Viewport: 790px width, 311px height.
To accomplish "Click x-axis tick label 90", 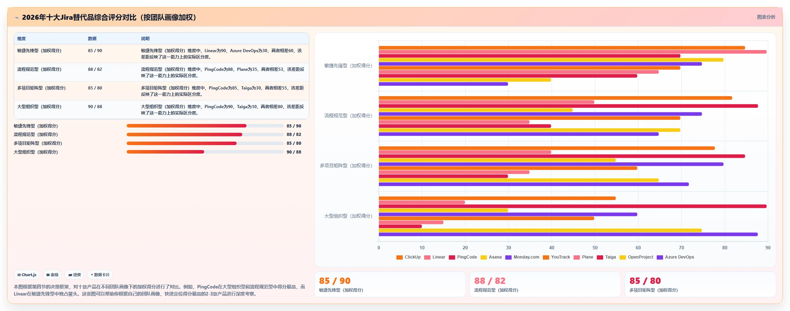I will coord(768,248).
